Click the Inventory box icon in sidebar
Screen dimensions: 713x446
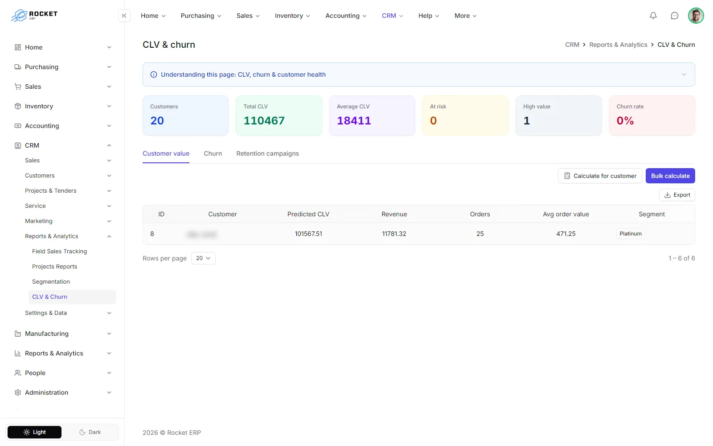coord(18,106)
